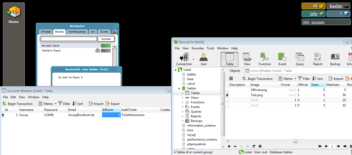The image size is (352, 155).
Task: Click Navigator room list scroll-up arrow
Action: (x=115, y=47)
